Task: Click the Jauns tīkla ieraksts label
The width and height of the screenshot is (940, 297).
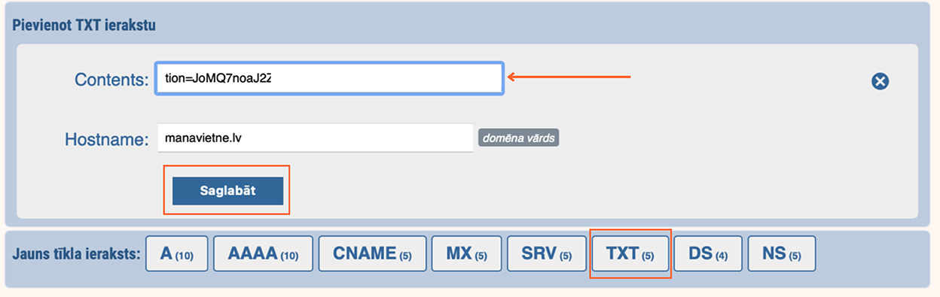Action: 77,253
